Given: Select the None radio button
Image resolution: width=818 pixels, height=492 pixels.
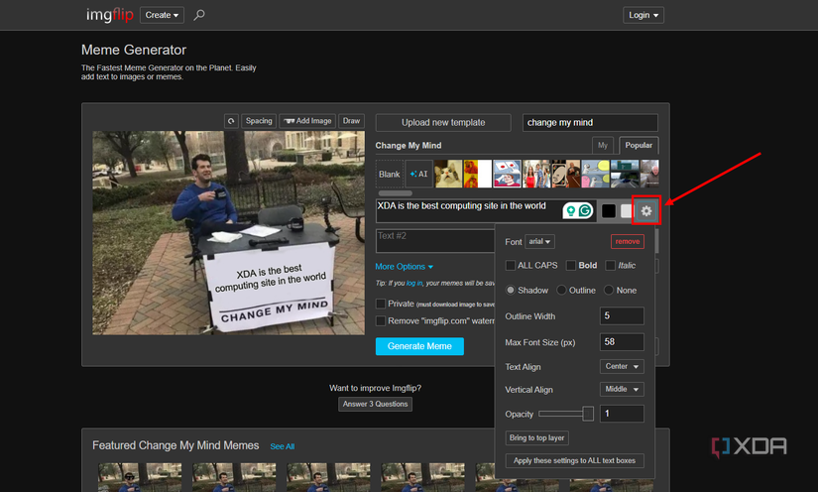Looking at the screenshot, I should [608, 290].
